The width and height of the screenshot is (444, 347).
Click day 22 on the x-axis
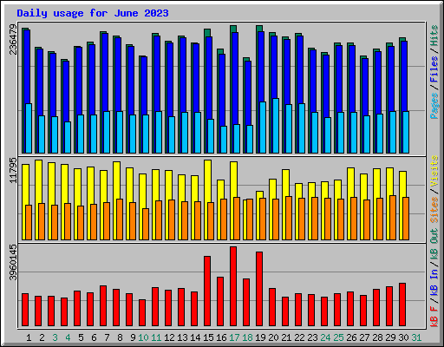pyautogui.click(x=299, y=337)
